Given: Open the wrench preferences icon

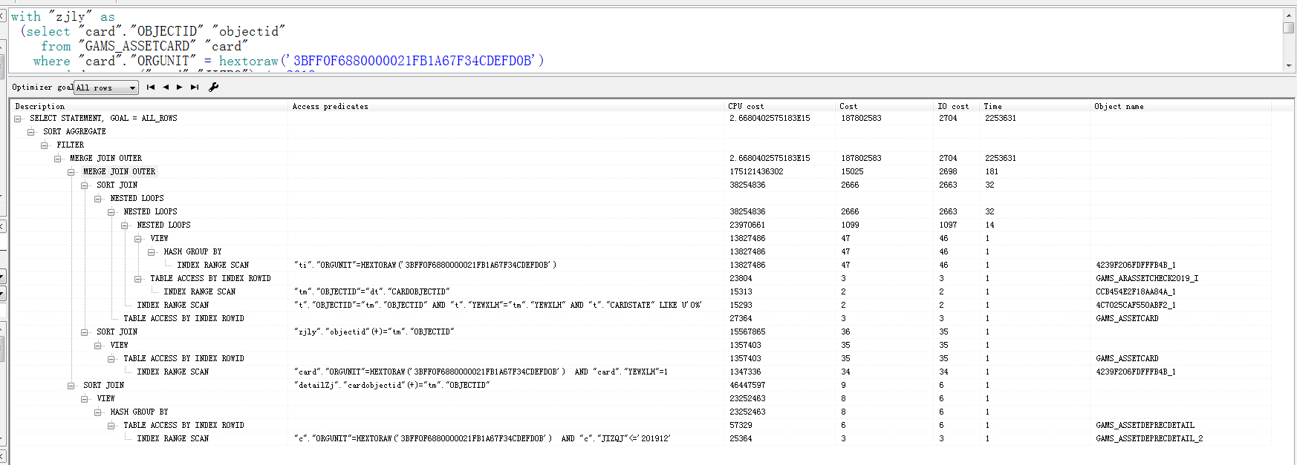Looking at the screenshot, I should (x=214, y=88).
